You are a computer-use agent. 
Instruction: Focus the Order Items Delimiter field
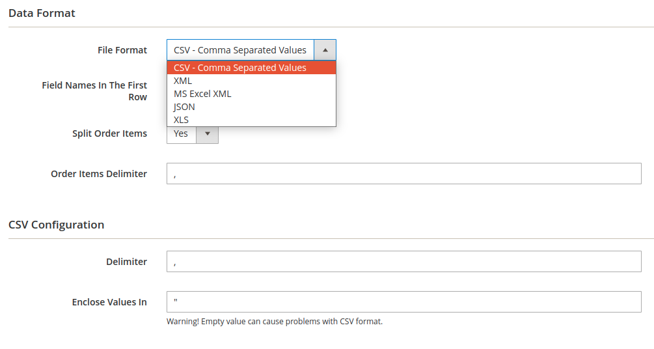[403, 174]
